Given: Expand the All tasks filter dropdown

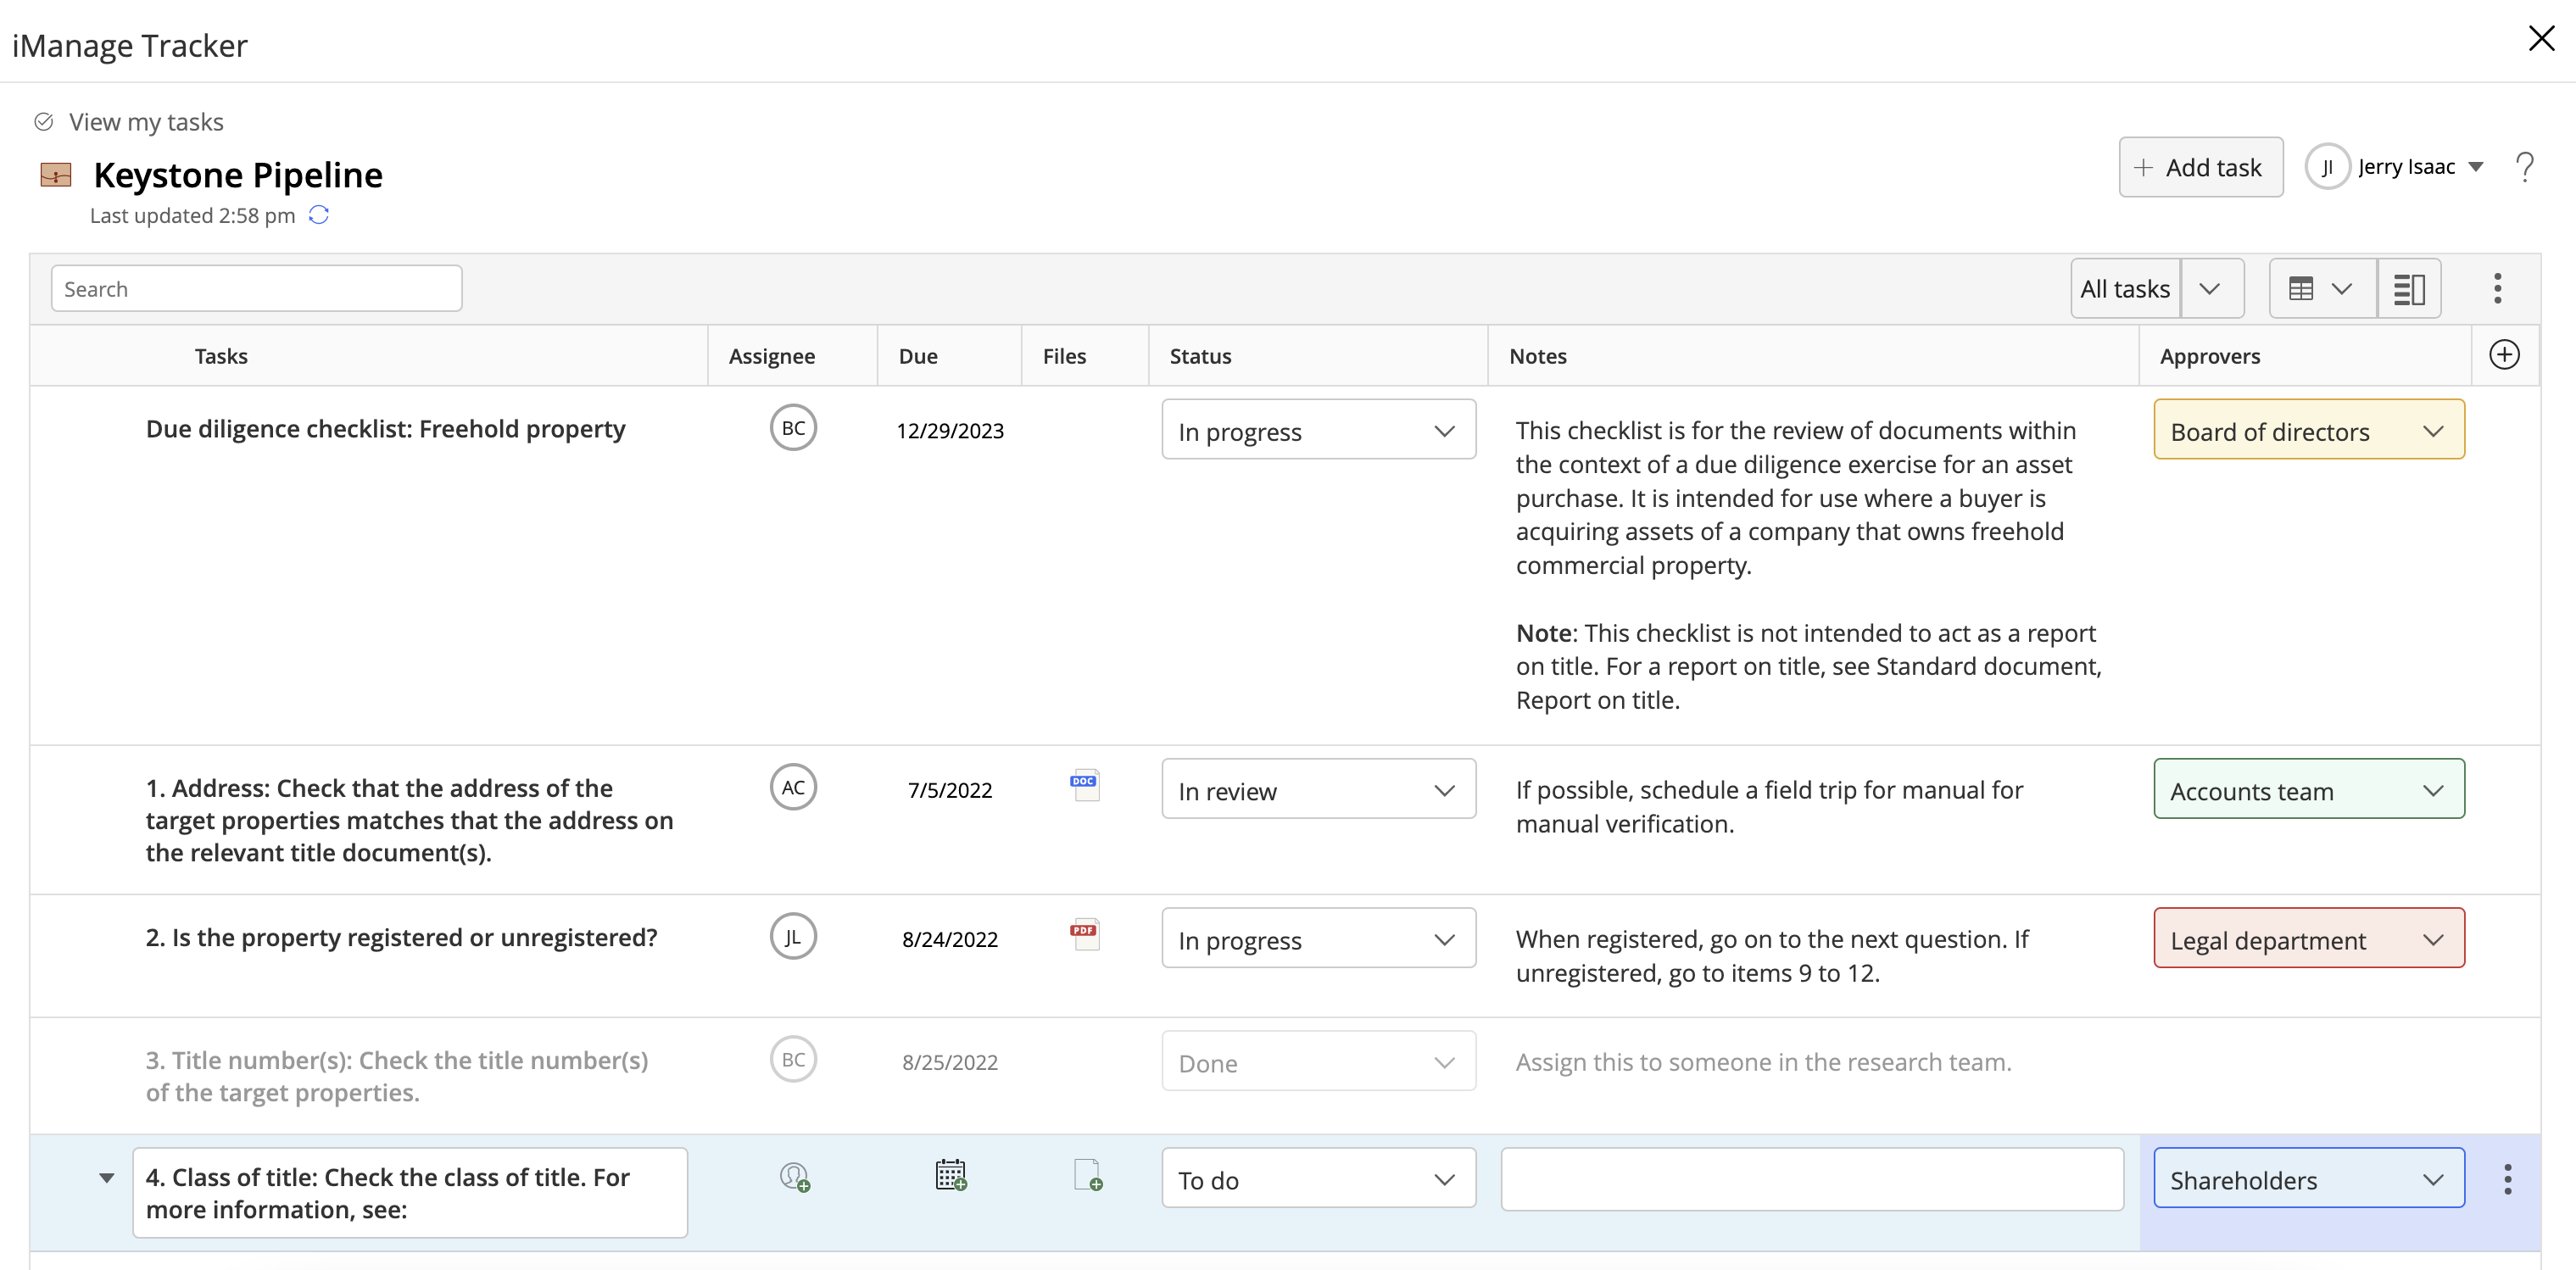Looking at the screenshot, I should (2211, 289).
